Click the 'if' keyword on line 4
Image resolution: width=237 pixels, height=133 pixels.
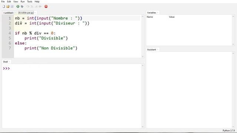click(x=17, y=33)
